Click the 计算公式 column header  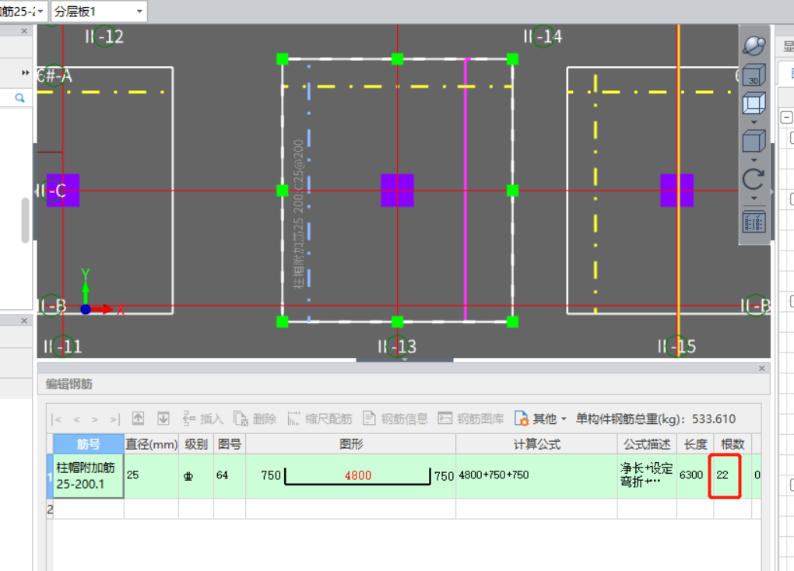pyautogui.click(x=536, y=444)
